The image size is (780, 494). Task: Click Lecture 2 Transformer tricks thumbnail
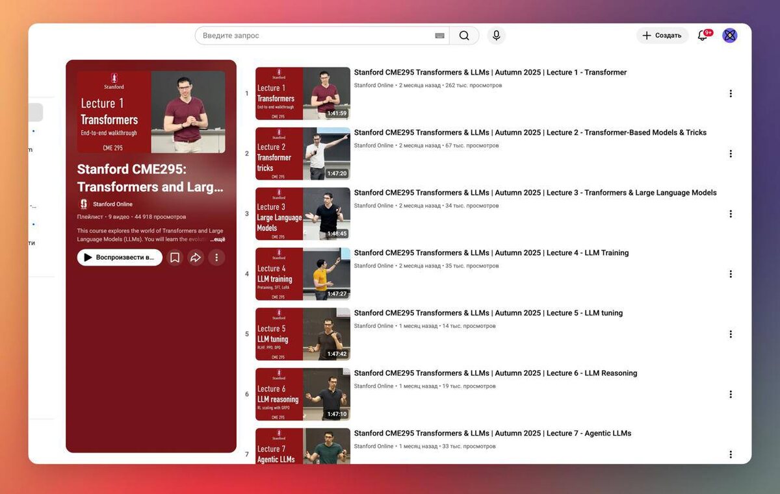pos(303,154)
